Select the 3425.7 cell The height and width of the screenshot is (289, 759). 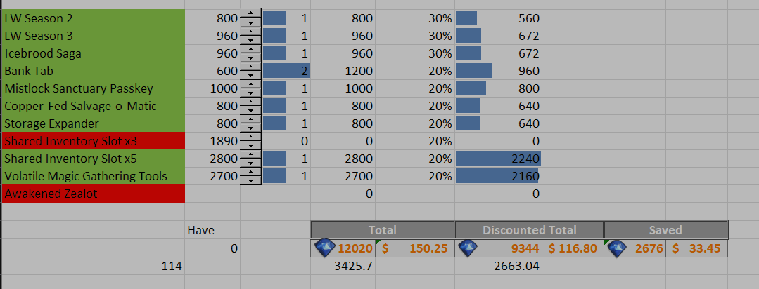(343, 265)
